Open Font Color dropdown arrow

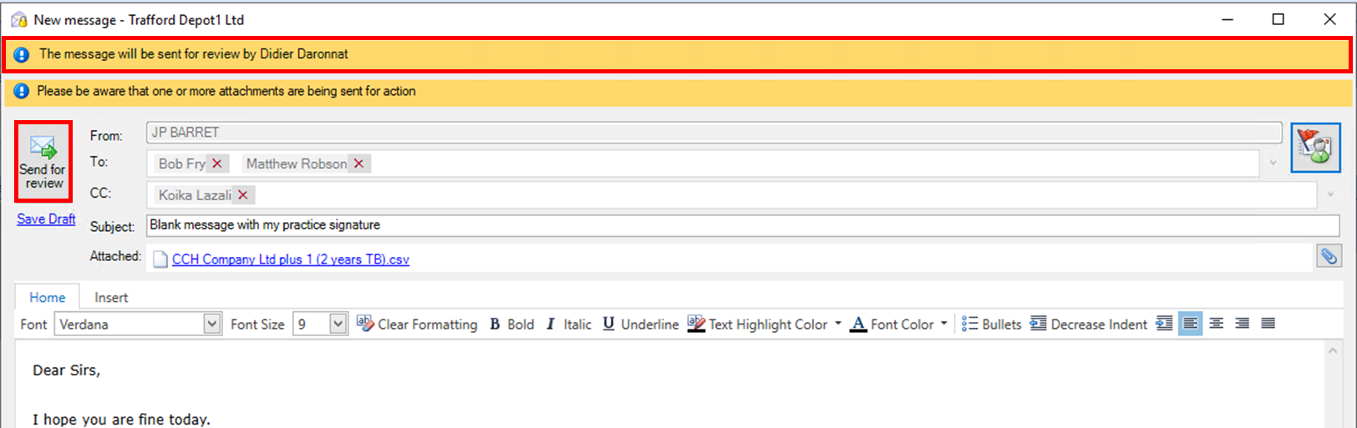[944, 324]
